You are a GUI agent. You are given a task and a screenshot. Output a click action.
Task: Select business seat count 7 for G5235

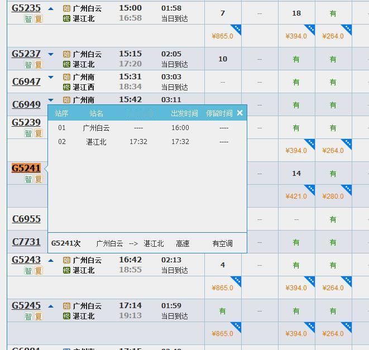[x=223, y=13]
